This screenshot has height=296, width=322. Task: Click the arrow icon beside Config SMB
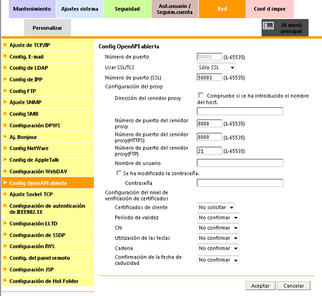6,113
